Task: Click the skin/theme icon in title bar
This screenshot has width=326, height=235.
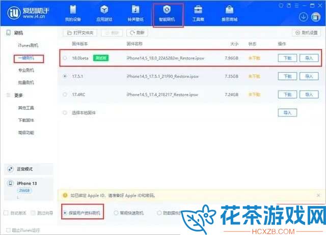Action: tap(281, 6)
